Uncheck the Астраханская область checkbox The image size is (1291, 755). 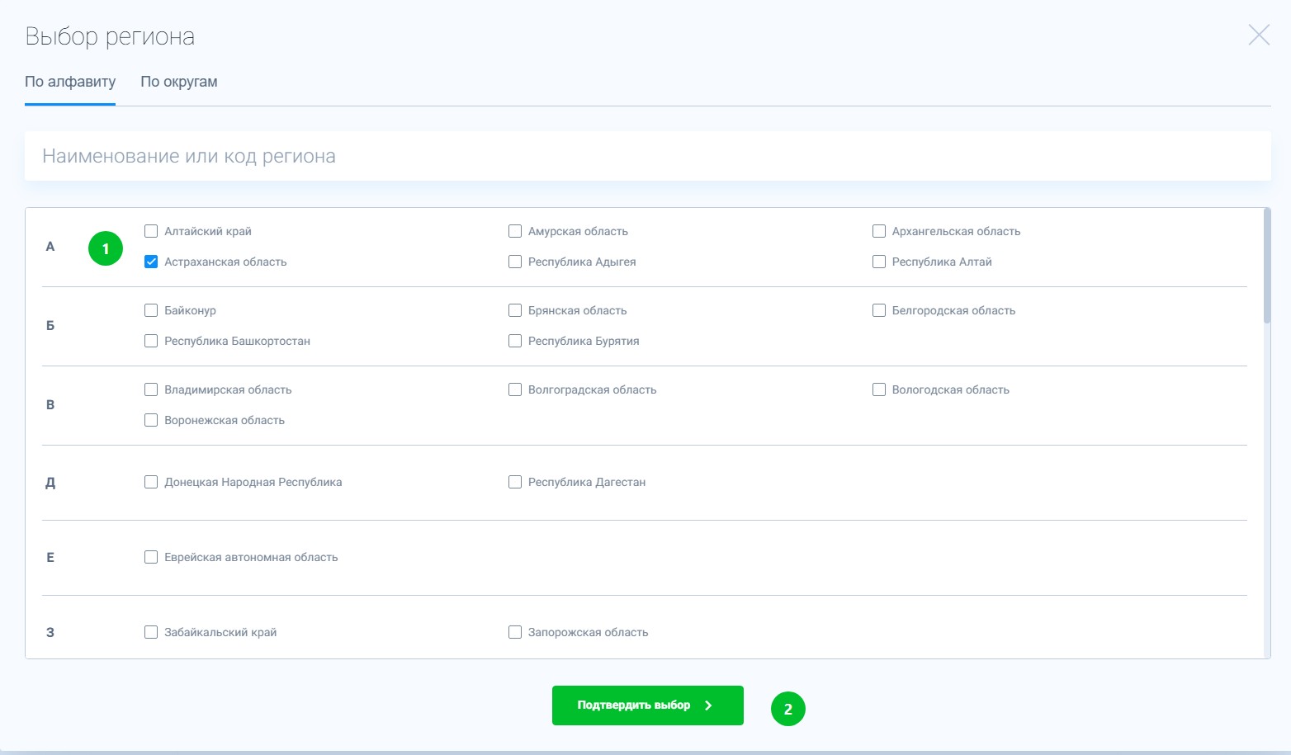[x=151, y=262]
